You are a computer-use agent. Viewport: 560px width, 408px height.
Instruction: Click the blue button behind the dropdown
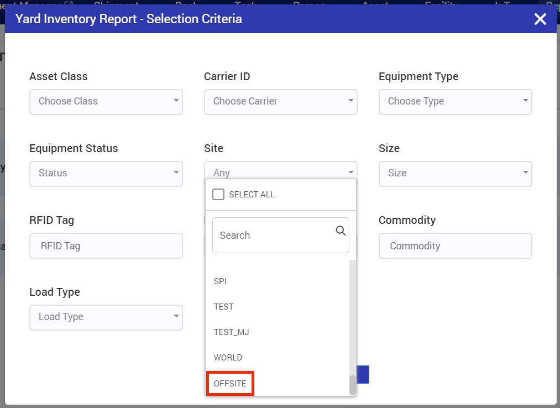coord(363,374)
